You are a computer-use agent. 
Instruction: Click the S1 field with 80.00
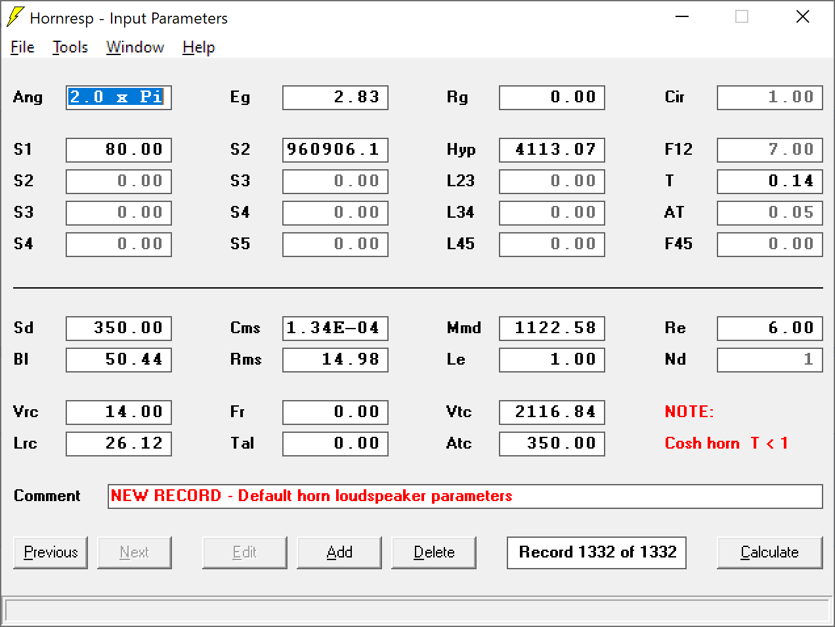point(119,150)
